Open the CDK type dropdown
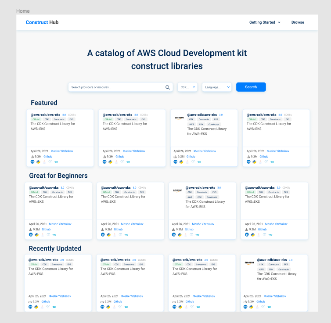This screenshot has width=331, height=323. click(x=187, y=87)
